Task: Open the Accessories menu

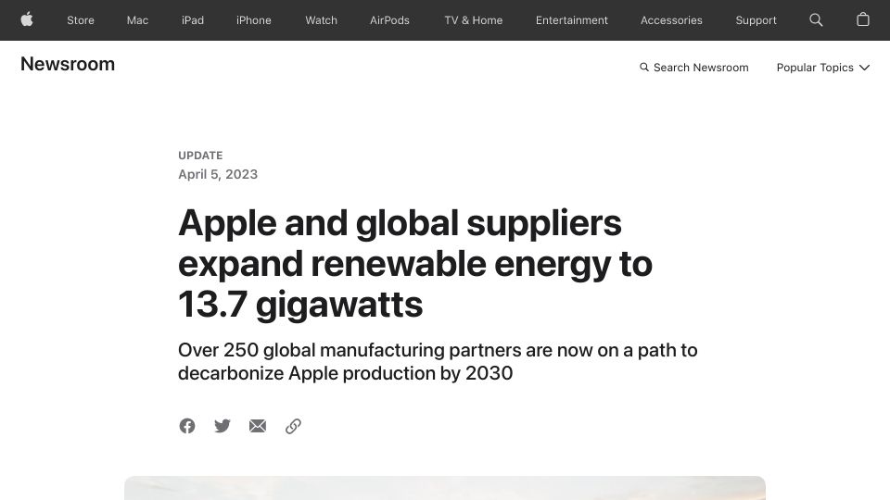Action: tap(671, 20)
